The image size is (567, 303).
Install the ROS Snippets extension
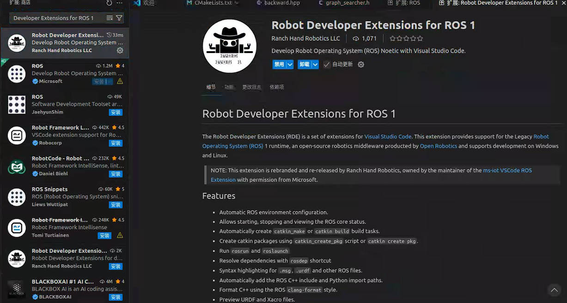click(x=116, y=205)
